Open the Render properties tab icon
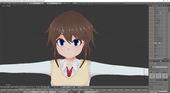 point(154,61)
